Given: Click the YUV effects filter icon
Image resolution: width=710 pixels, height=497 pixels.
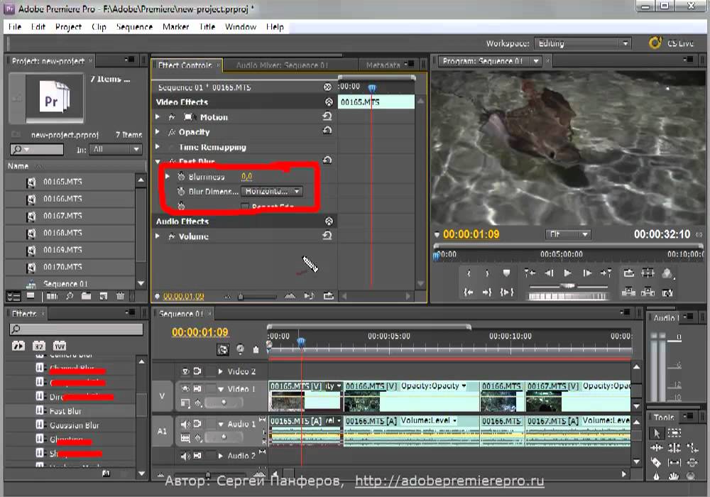Looking at the screenshot, I should pos(60,346).
